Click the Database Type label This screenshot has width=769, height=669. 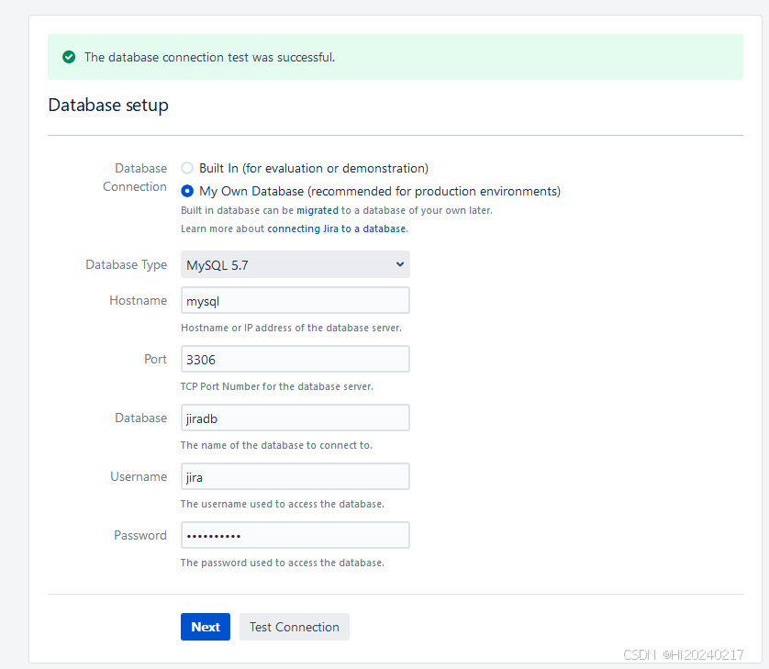click(126, 265)
